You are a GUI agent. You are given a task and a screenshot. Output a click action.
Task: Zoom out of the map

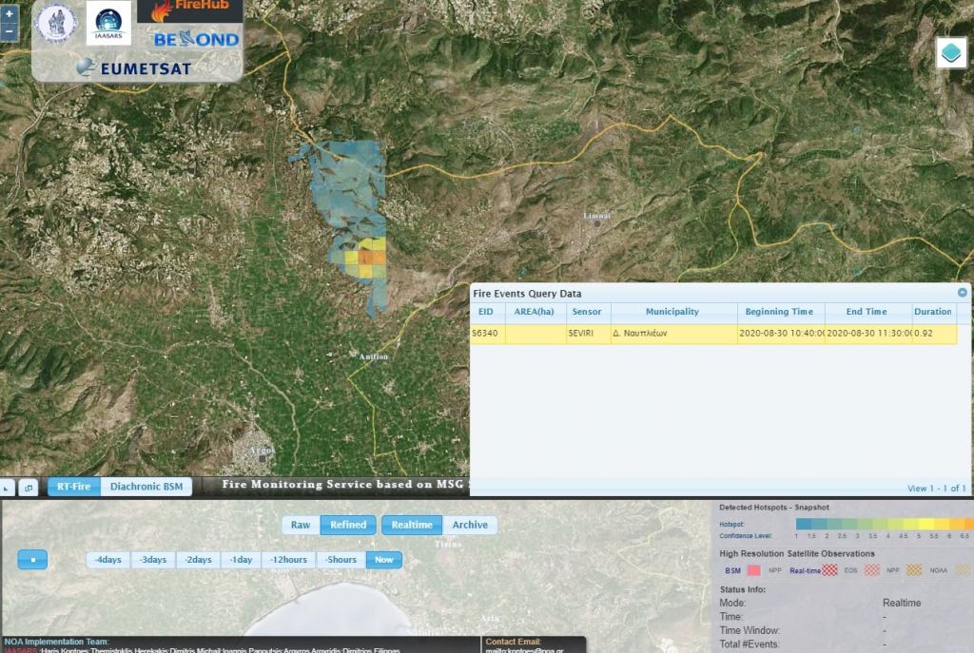coord(10,31)
